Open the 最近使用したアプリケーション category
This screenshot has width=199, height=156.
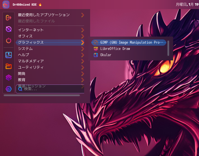point(50,15)
